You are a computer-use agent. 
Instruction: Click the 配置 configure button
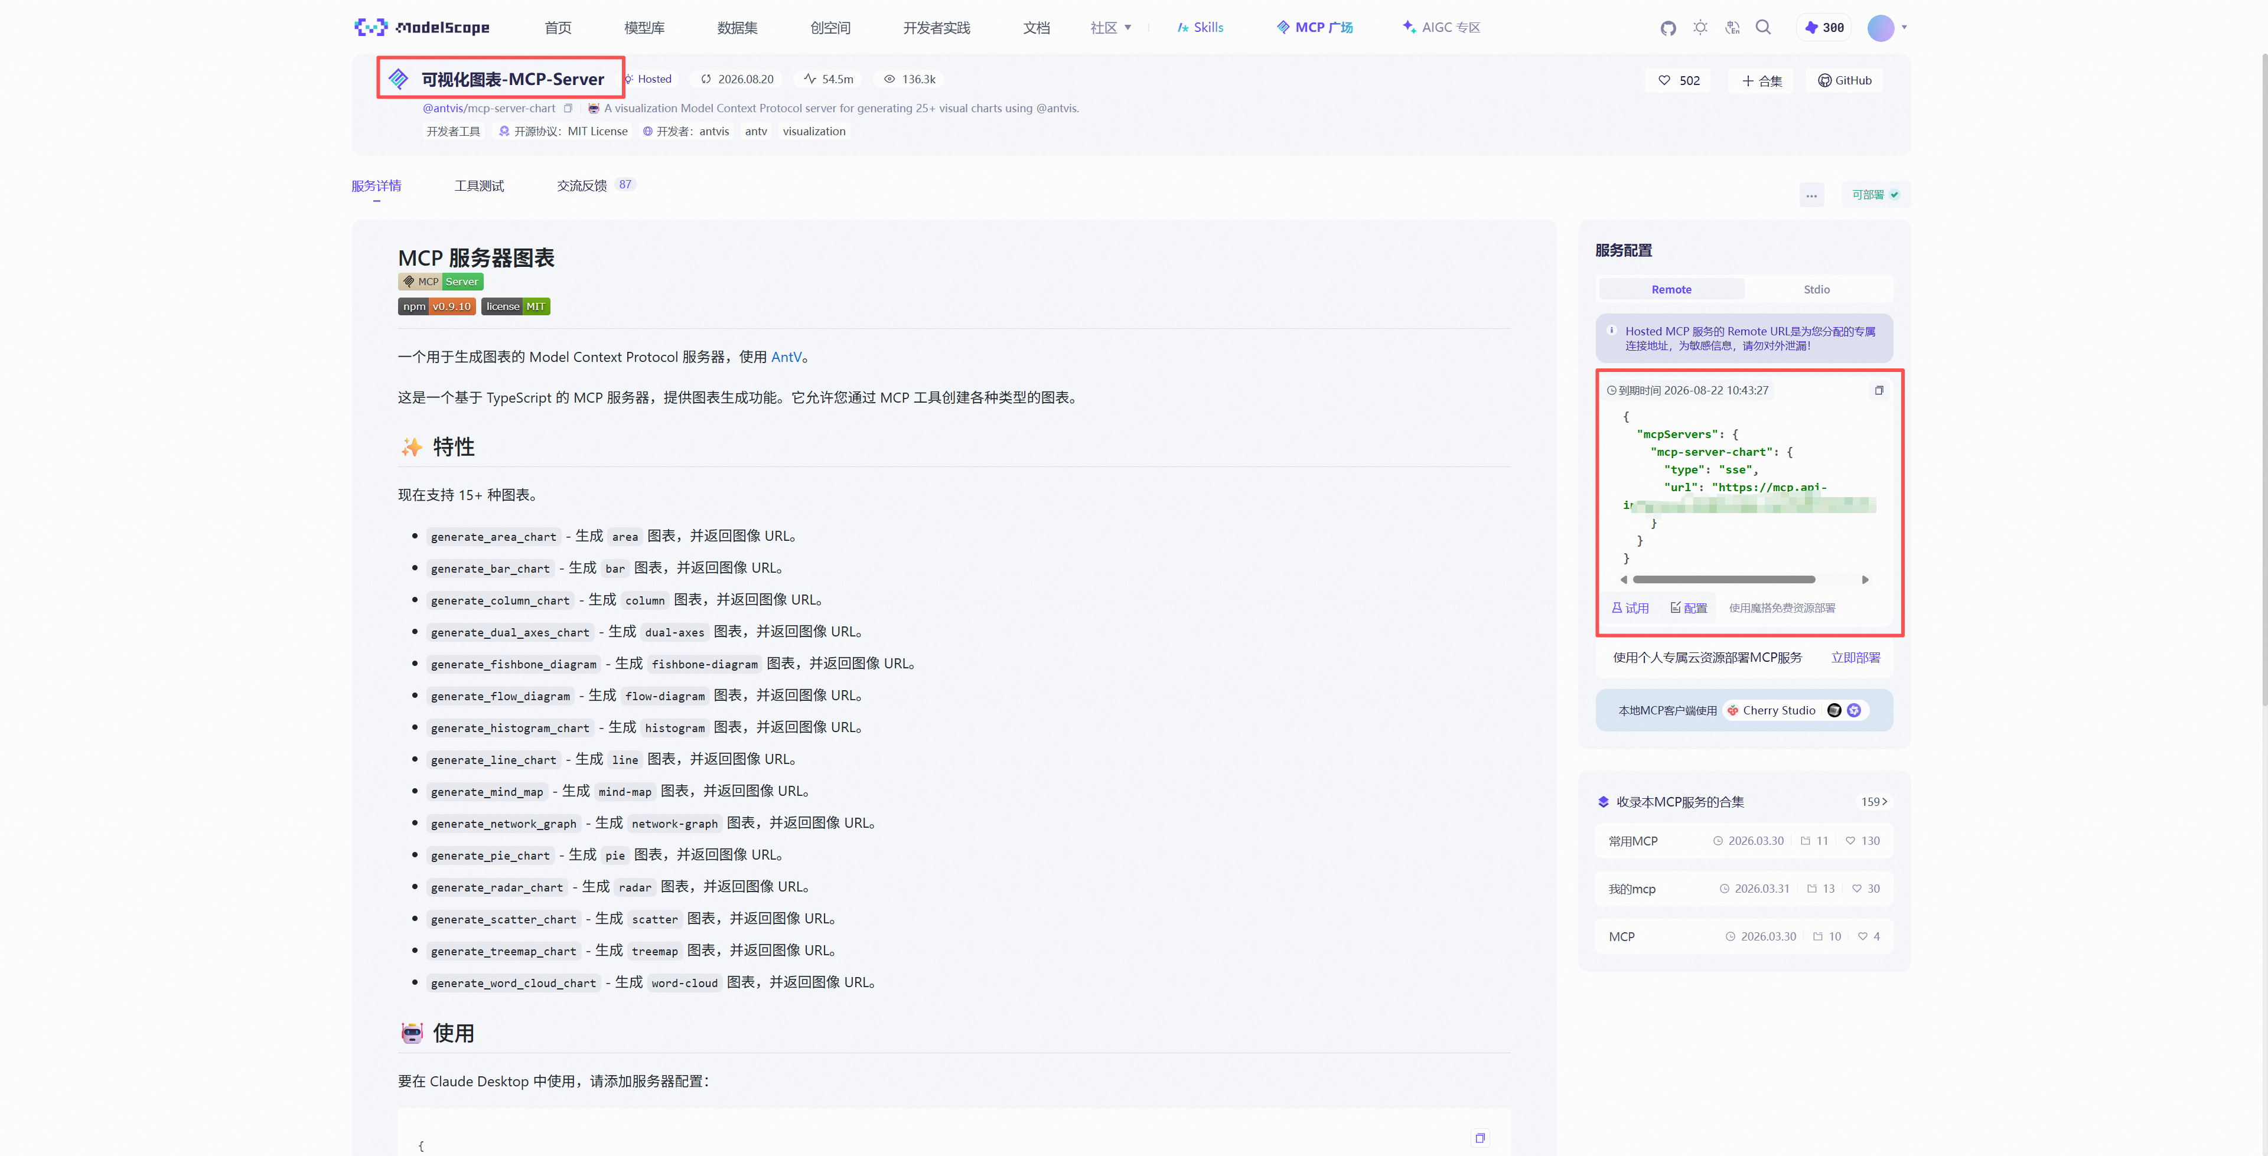click(1689, 608)
